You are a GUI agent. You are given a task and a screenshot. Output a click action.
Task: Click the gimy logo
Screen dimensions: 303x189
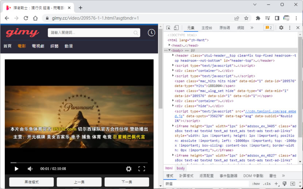[22, 32]
